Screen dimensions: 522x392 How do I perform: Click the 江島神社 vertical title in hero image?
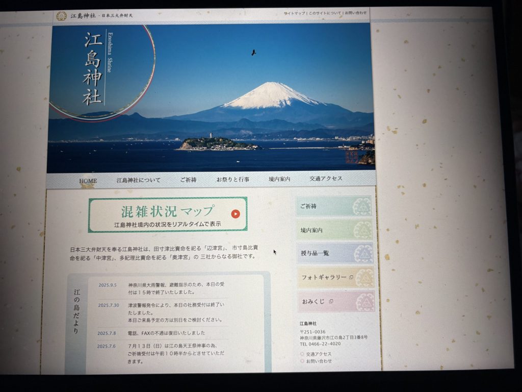click(93, 69)
